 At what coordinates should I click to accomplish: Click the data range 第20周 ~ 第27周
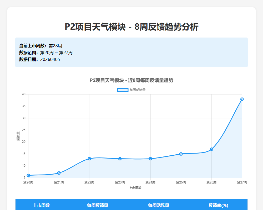[x=56, y=53]
